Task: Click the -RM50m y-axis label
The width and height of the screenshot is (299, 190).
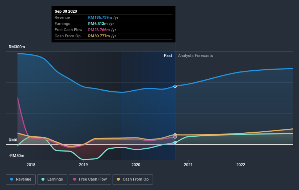Action: 16,156
